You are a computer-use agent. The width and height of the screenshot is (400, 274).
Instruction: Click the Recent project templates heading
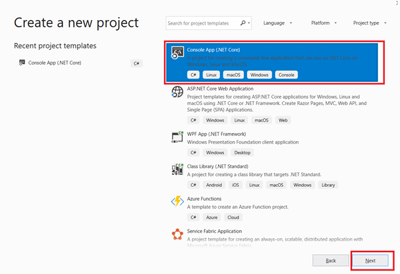click(x=55, y=46)
